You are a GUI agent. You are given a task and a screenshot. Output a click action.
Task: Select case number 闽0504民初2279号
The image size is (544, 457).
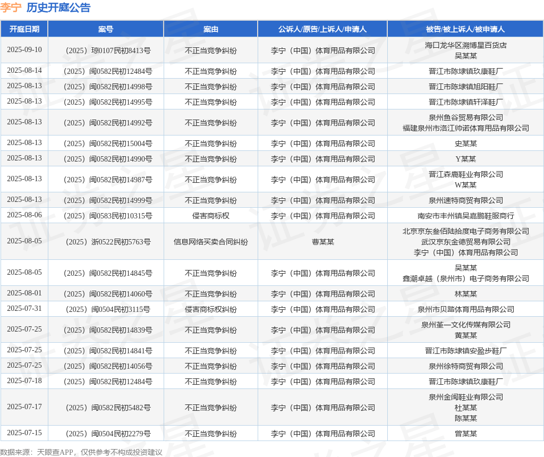pos(108,434)
